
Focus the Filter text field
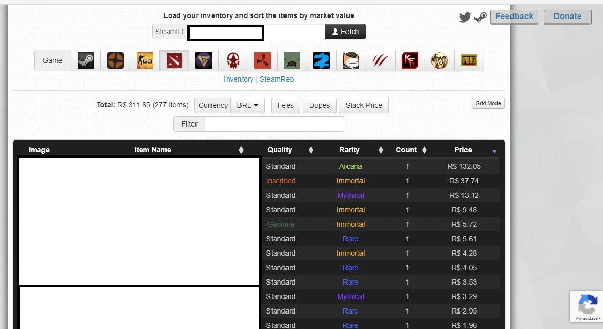pos(275,124)
